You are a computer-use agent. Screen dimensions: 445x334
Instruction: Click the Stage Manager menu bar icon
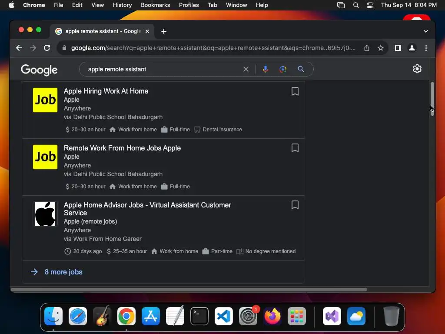pyautogui.click(x=341, y=5)
